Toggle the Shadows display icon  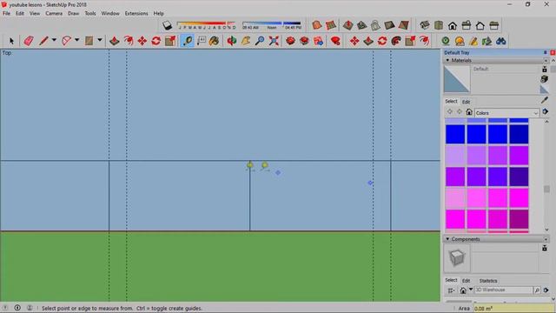click(167, 25)
